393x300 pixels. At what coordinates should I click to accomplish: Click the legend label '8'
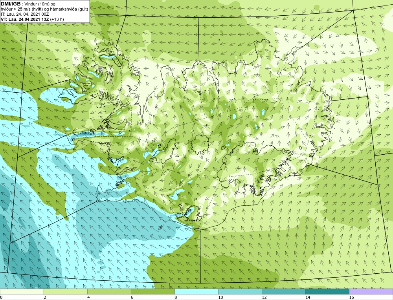[x=176, y=297]
